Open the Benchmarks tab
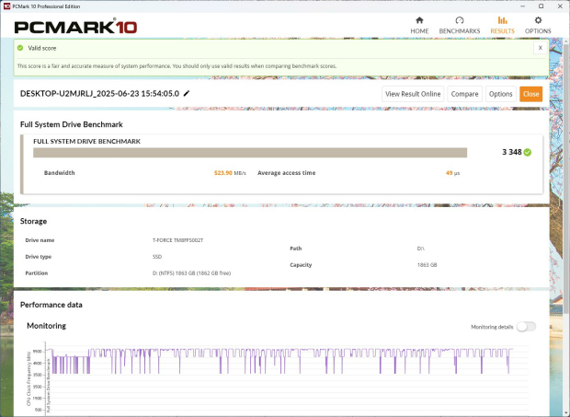Screen dimensions: 570x417 click(460, 25)
